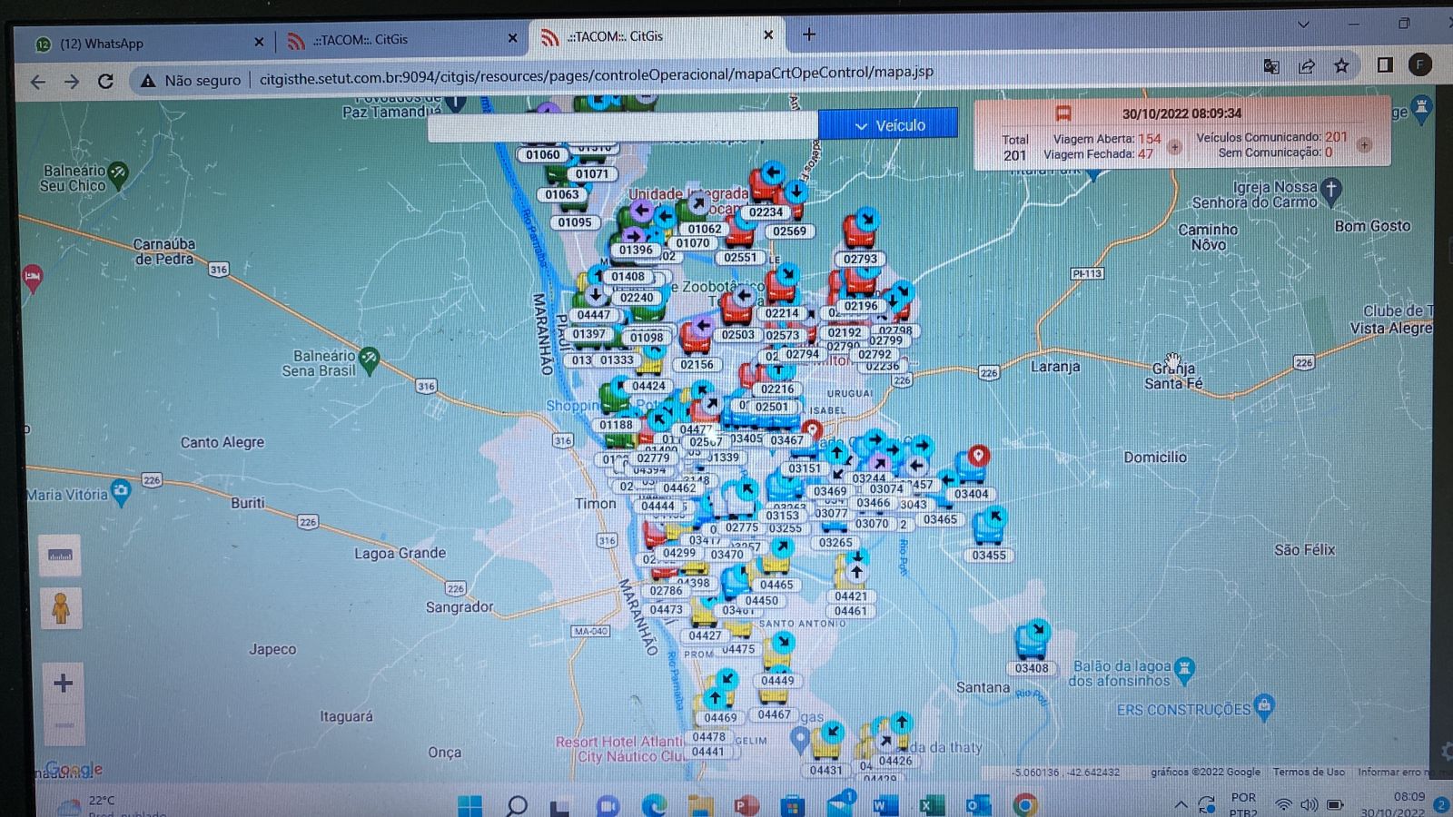Launch PowerPoint from the taskbar
This screenshot has width=1453, height=817.
point(746,805)
